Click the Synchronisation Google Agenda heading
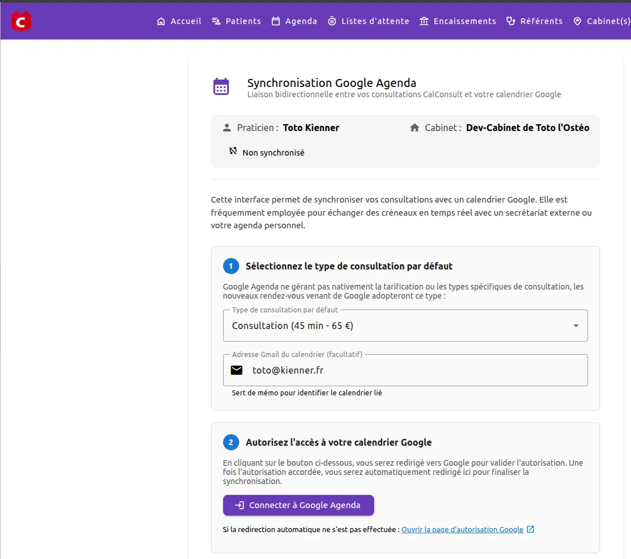The image size is (631, 559). pos(332,83)
